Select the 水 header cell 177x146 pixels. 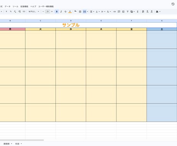(71, 29)
